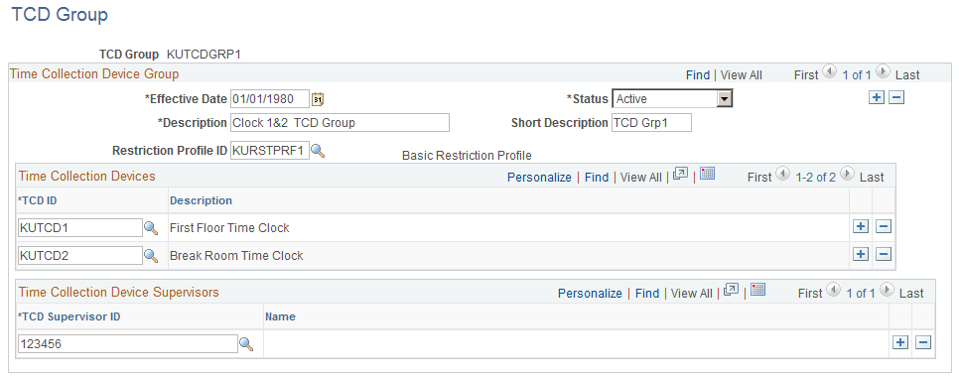Download Time Collection Devices grid to spreadsheet
This screenshot has height=376, width=959.
(x=708, y=174)
